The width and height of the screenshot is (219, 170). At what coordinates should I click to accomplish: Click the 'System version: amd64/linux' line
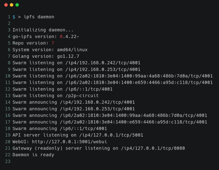[x=50, y=50]
